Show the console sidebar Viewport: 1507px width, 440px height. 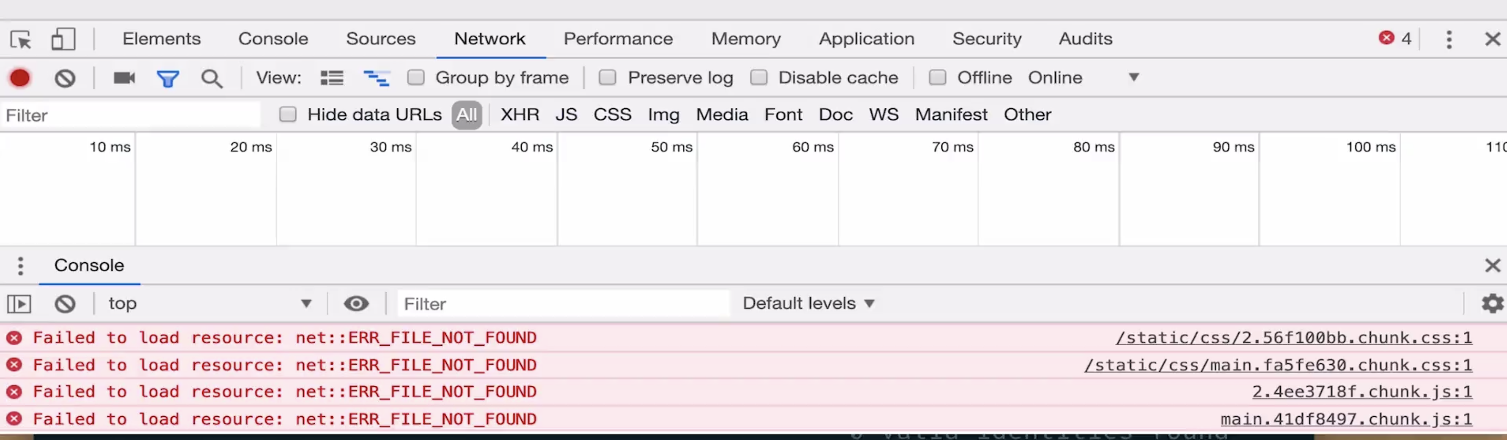pos(19,304)
